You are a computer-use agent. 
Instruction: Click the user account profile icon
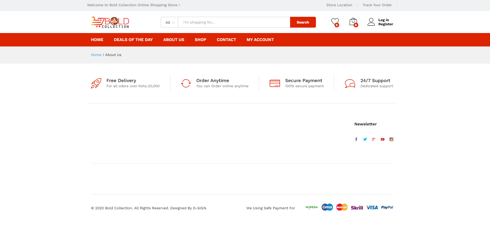pos(371,22)
